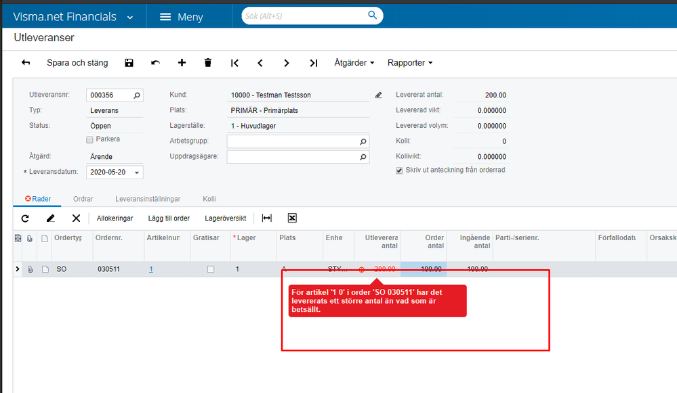The image size is (677, 393).
Task: Click the save disk icon
Action: [129, 63]
